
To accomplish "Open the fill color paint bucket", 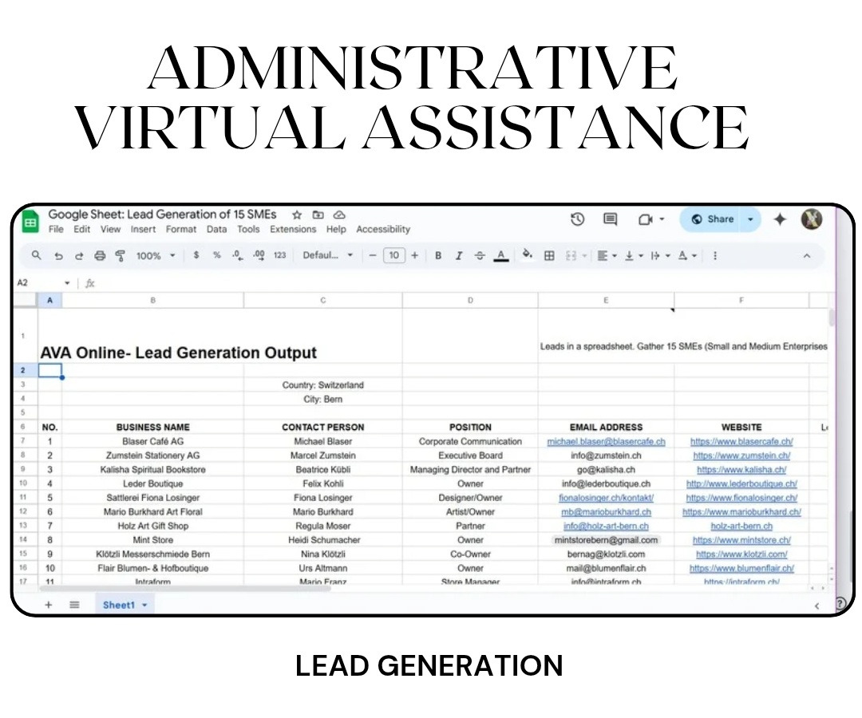I will (x=527, y=255).
